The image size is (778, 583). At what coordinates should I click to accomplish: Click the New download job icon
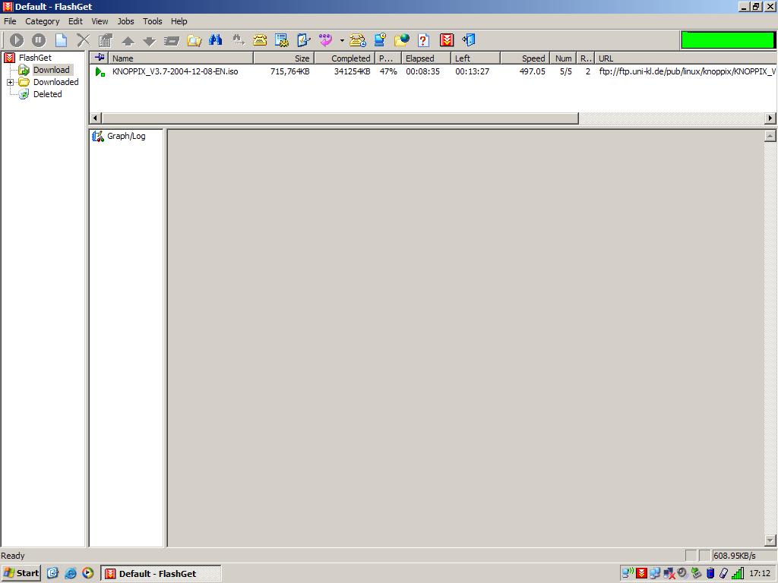[x=61, y=40]
